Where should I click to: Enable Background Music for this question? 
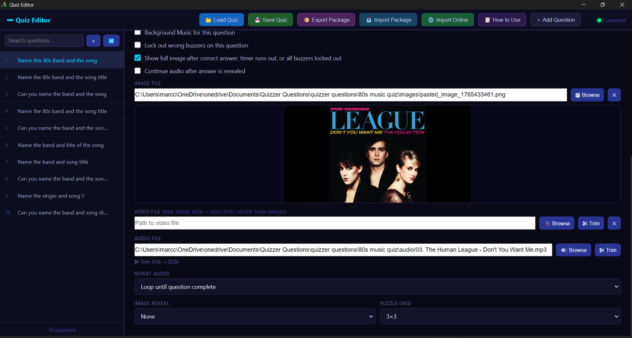point(138,33)
